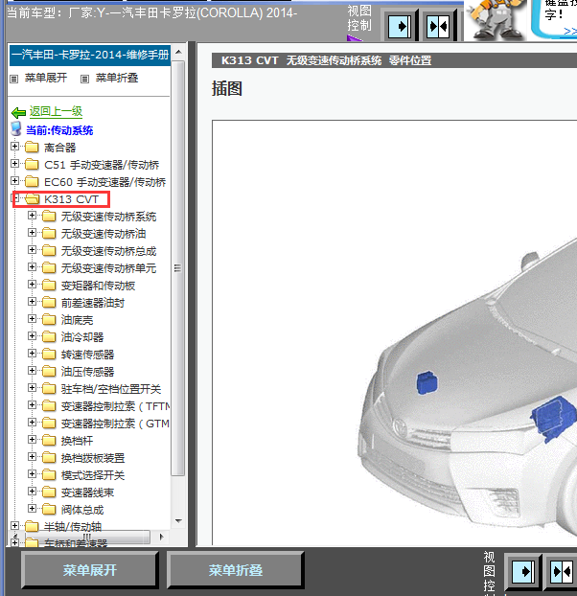Expand C51 手动变速器/传动桥 node
This screenshot has height=596, width=577.
pyautogui.click(x=14, y=164)
